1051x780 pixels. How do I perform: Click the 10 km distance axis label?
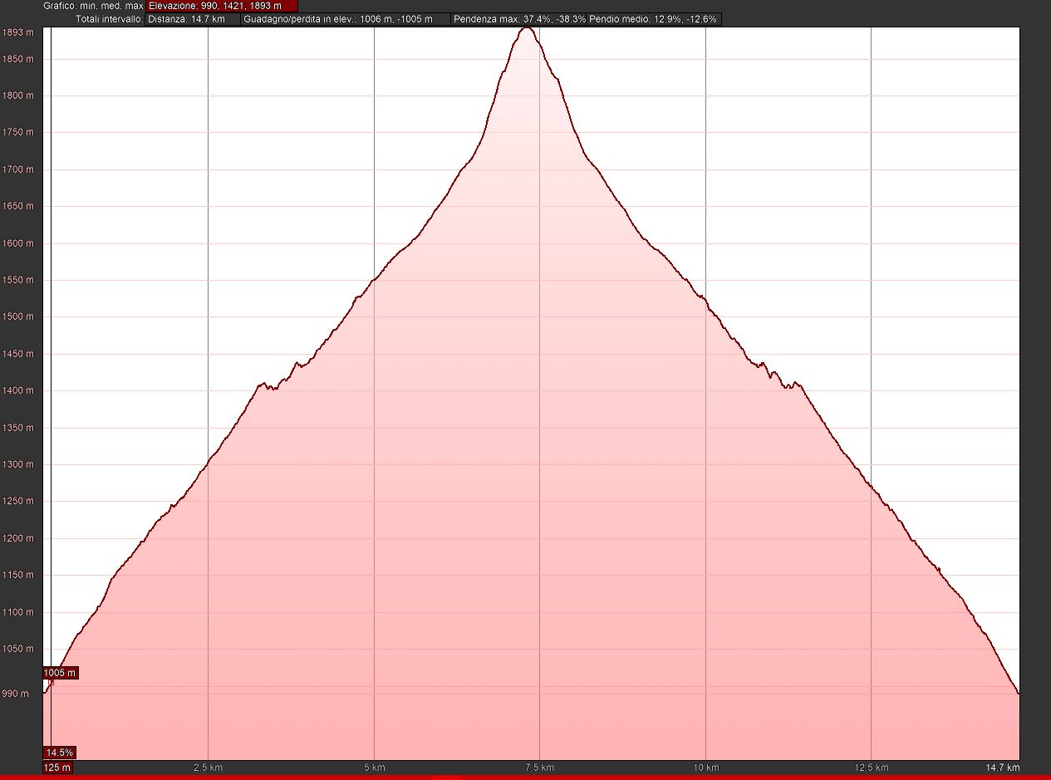point(705,768)
